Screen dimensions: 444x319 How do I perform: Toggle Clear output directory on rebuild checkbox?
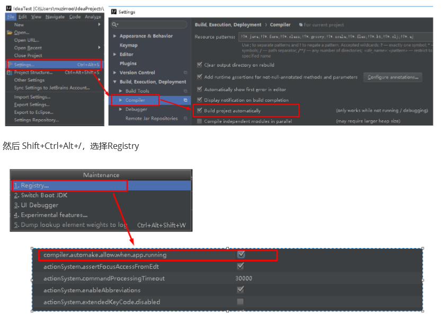[199, 65]
